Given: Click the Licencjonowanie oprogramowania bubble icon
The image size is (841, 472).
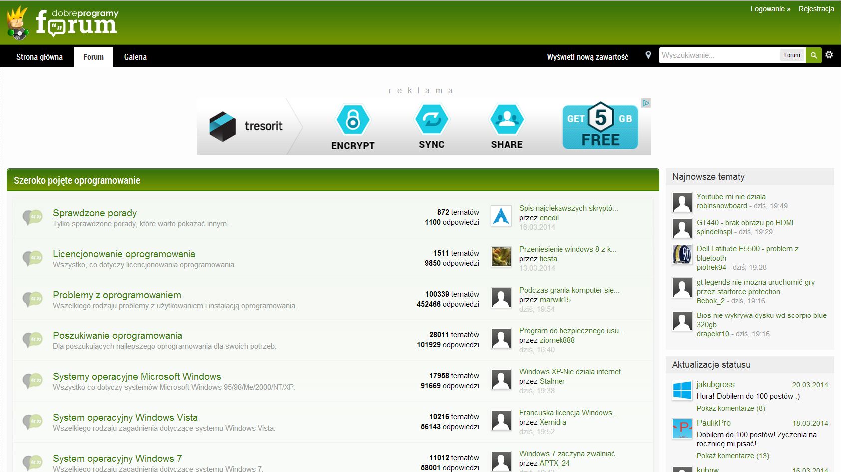Looking at the screenshot, I should pos(32,258).
